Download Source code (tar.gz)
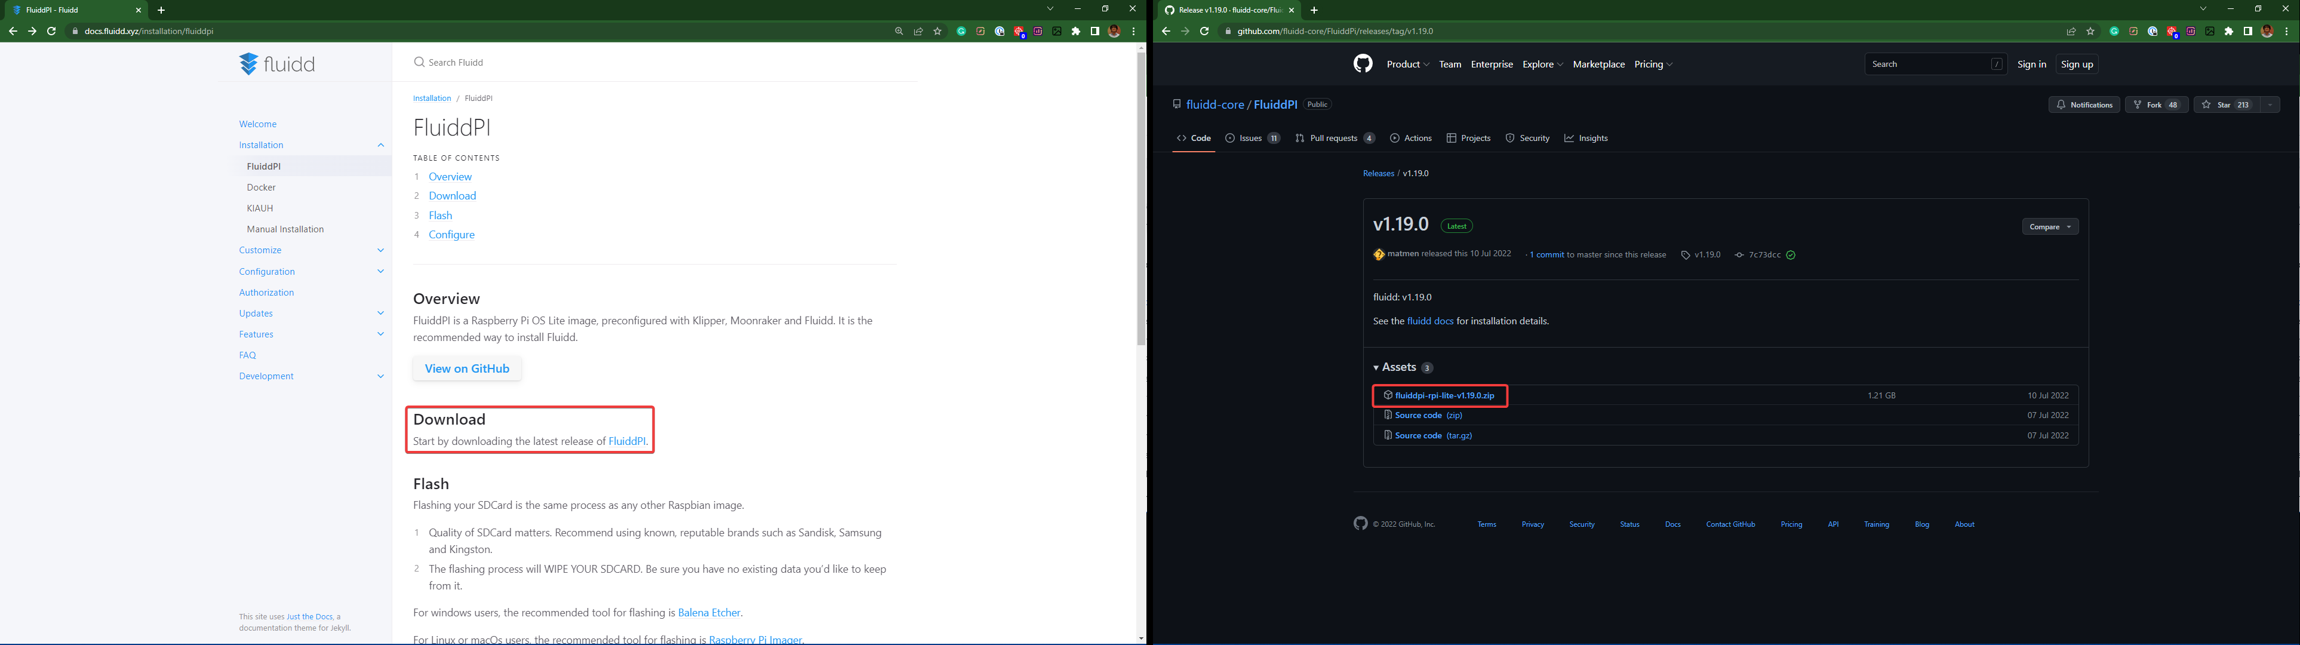This screenshot has width=2300, height=645. (1433, 436)
